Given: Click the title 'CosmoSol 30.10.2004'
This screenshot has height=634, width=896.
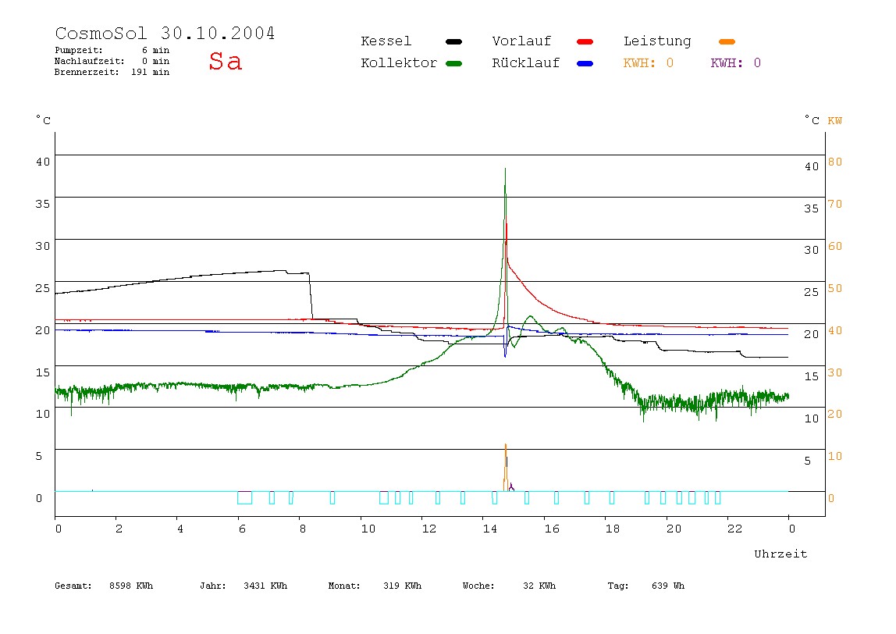Looking at the screenshot, I should (165, 33).
